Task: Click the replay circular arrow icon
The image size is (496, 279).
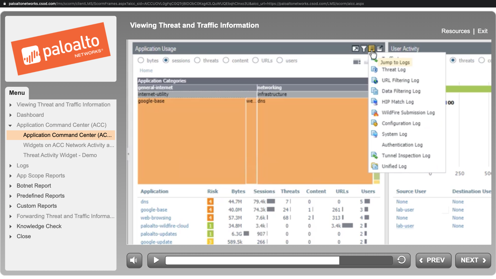Action: click(x=401, y=260)
